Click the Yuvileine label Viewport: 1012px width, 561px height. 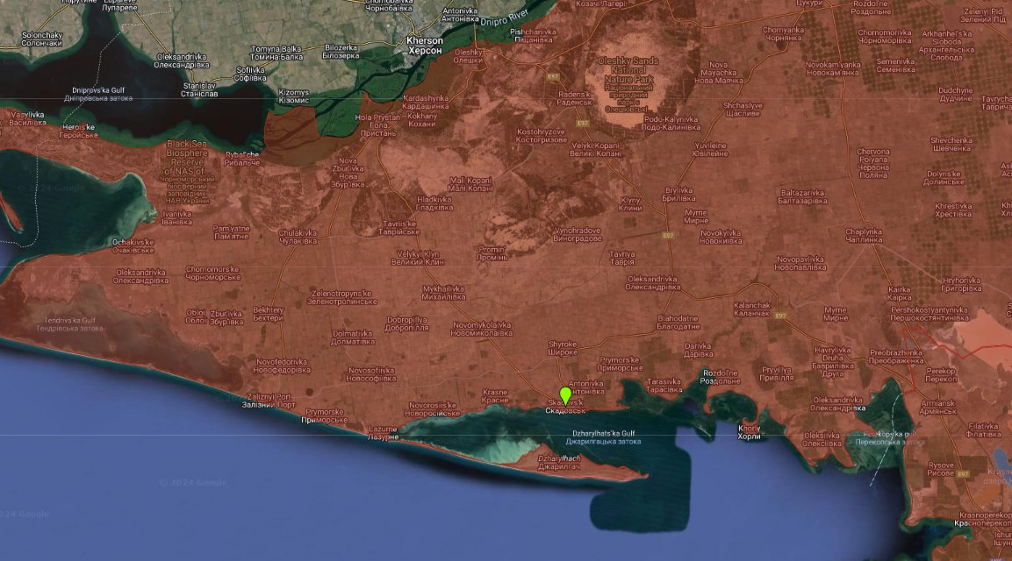point(710,150)
